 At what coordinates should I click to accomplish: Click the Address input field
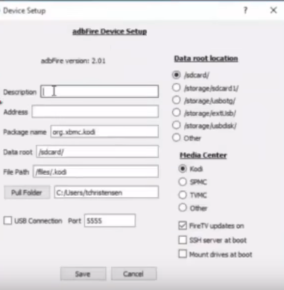pyautogui.click(x=95, y=111)
